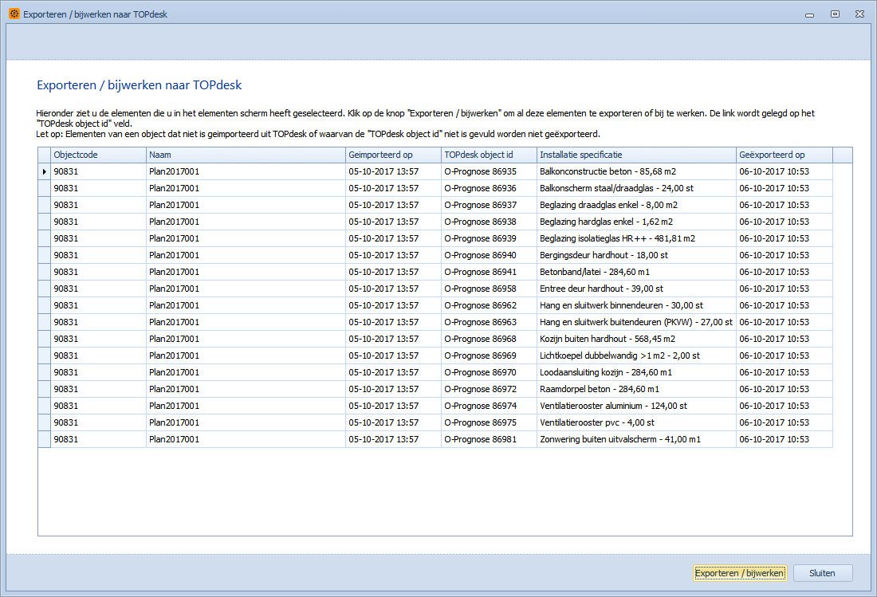Click the Geëxporteerd op column header
Screen dimensions: 877x597
pyautogui.click(x=784, y=155)
